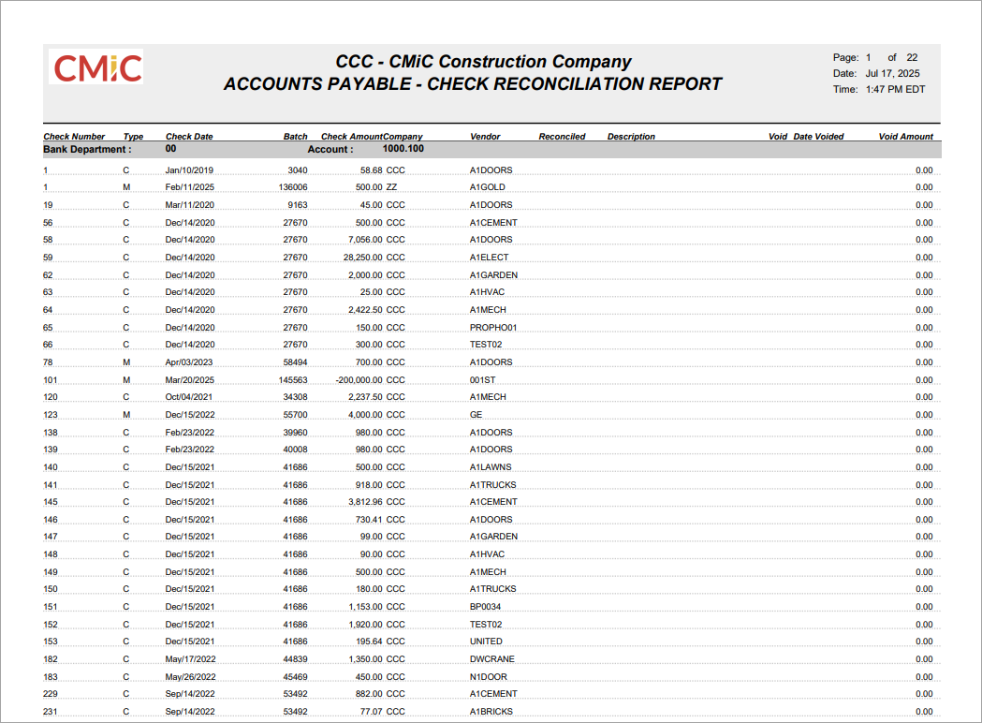Select the Check Date column heading
982x723 pixels.
coord(188,136)
